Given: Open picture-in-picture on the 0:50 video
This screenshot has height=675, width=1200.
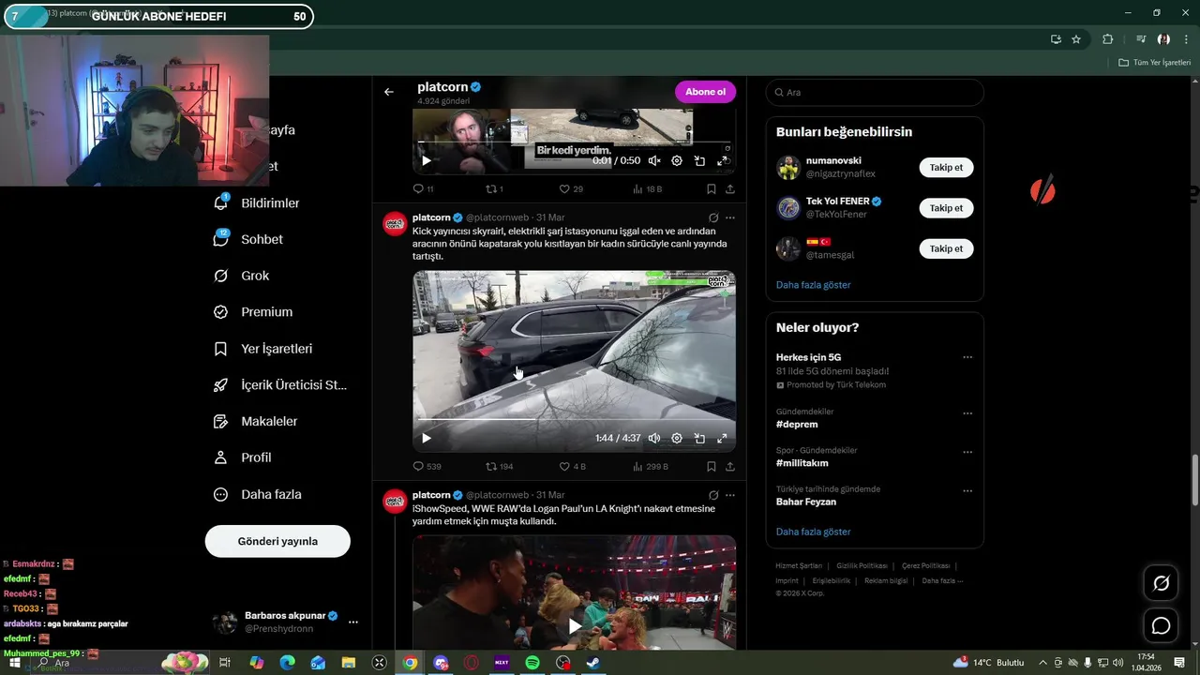Looking at the screenshot, I should pyautogui.click(x=699, y=161).
